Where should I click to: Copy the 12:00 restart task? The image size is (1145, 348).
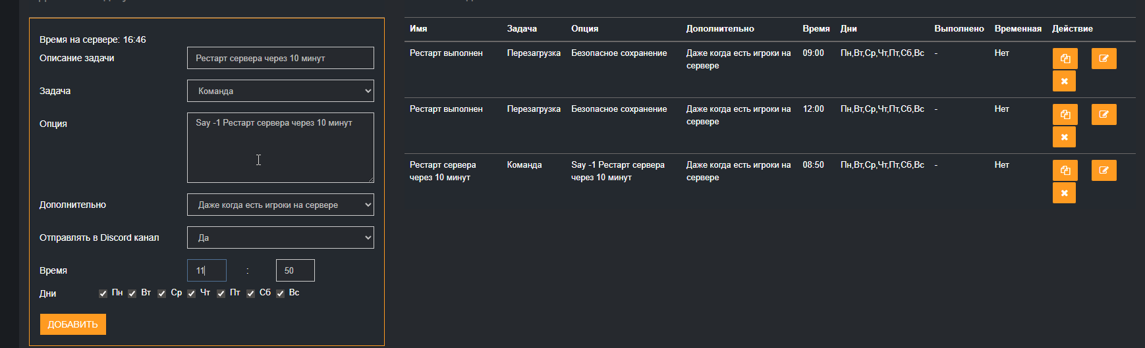click(x=1065, y=114)
